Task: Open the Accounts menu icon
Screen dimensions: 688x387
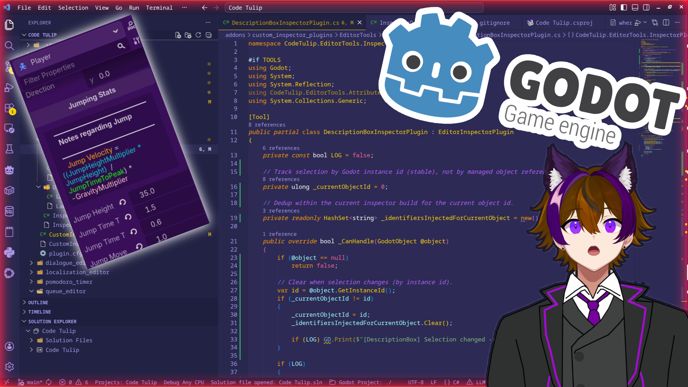Action: point(9,346)
